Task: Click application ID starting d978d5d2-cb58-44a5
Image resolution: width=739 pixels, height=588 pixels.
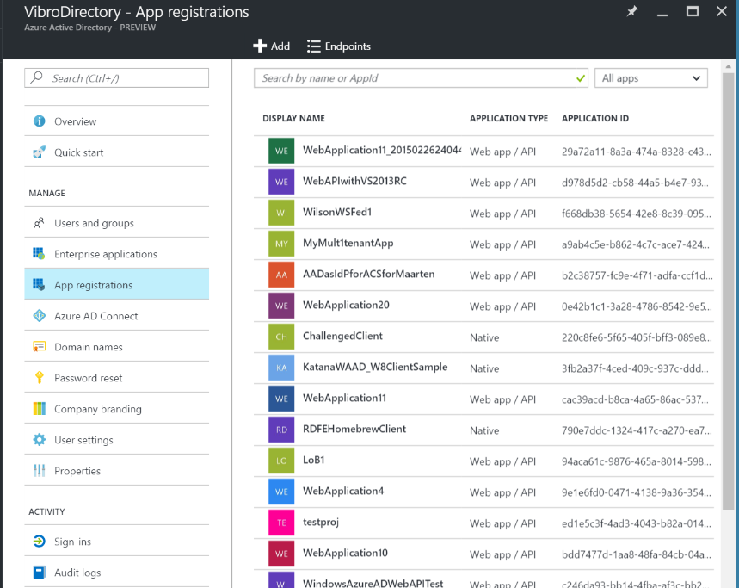Action: click(635, 183)
